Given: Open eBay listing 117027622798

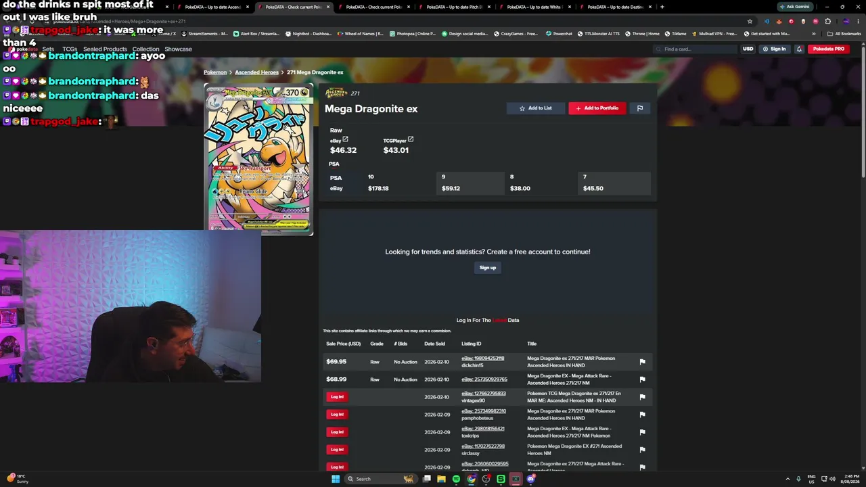Looking at the screenshot, I should coord(483,446).
